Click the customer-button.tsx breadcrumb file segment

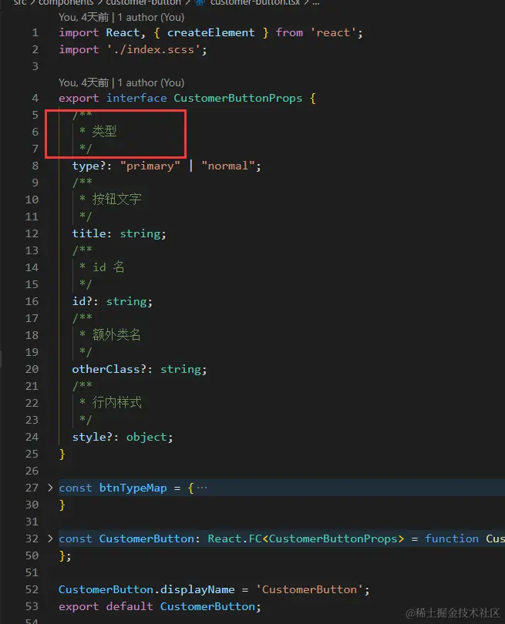(x=255, y=2)
